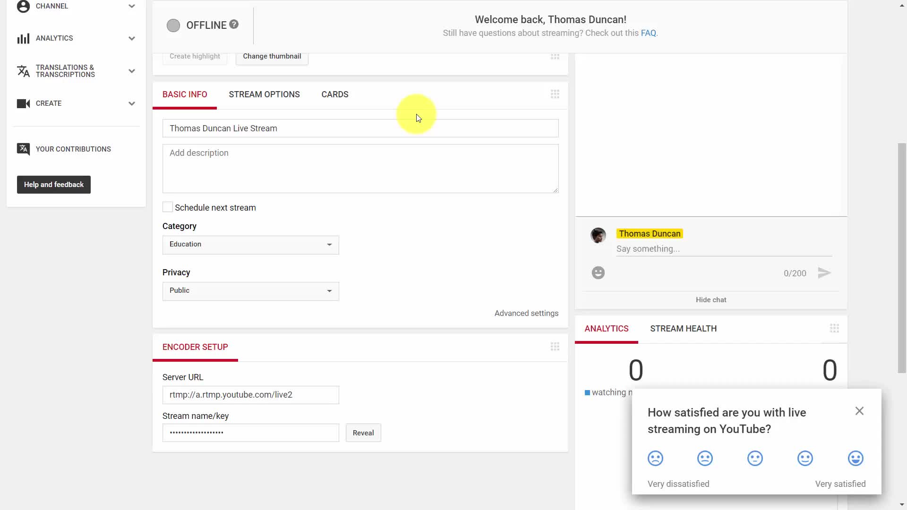The width and height of the screenshot is (907, 510).
Task: Click the Analytics bar chart icon
Action: coord(23,38)
